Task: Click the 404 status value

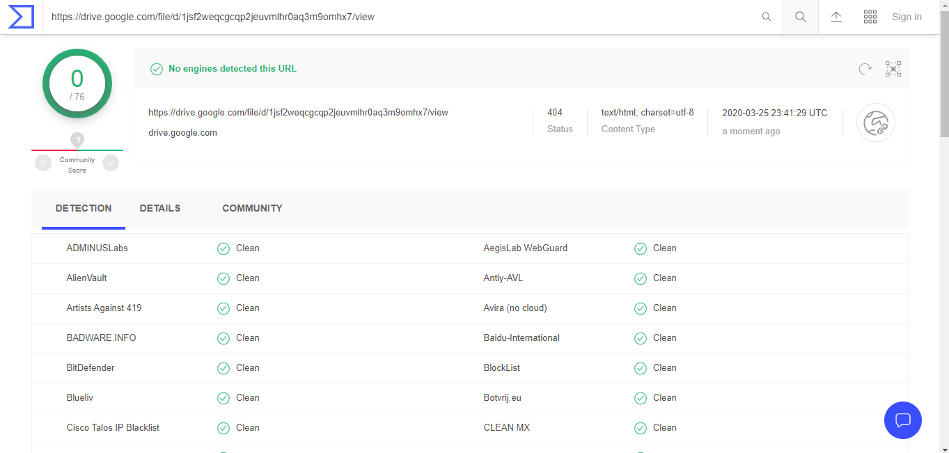Action: pos(555,112)
